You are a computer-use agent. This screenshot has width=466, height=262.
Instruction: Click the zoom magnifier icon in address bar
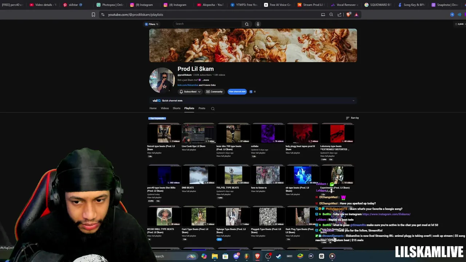(x=331, y=15)
